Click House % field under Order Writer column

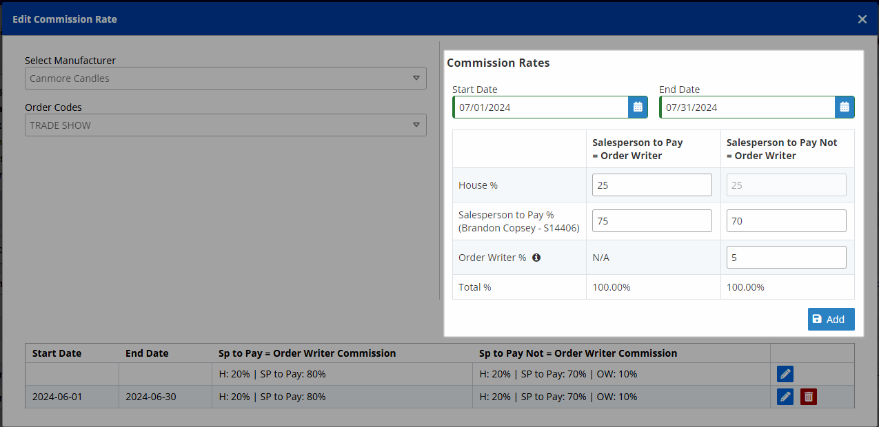[x=651, y=185]
